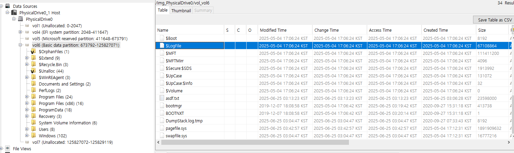Click the $Boot file icon in table

[162, 38]
